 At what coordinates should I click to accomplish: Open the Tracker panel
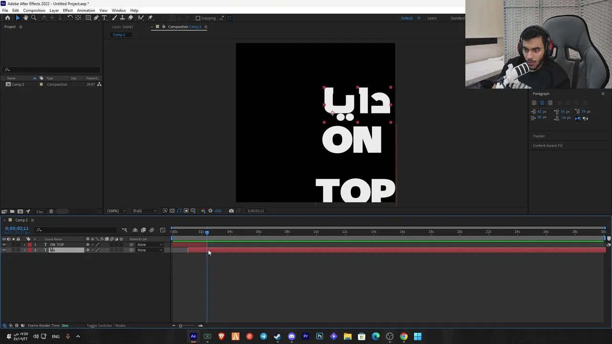539,136
